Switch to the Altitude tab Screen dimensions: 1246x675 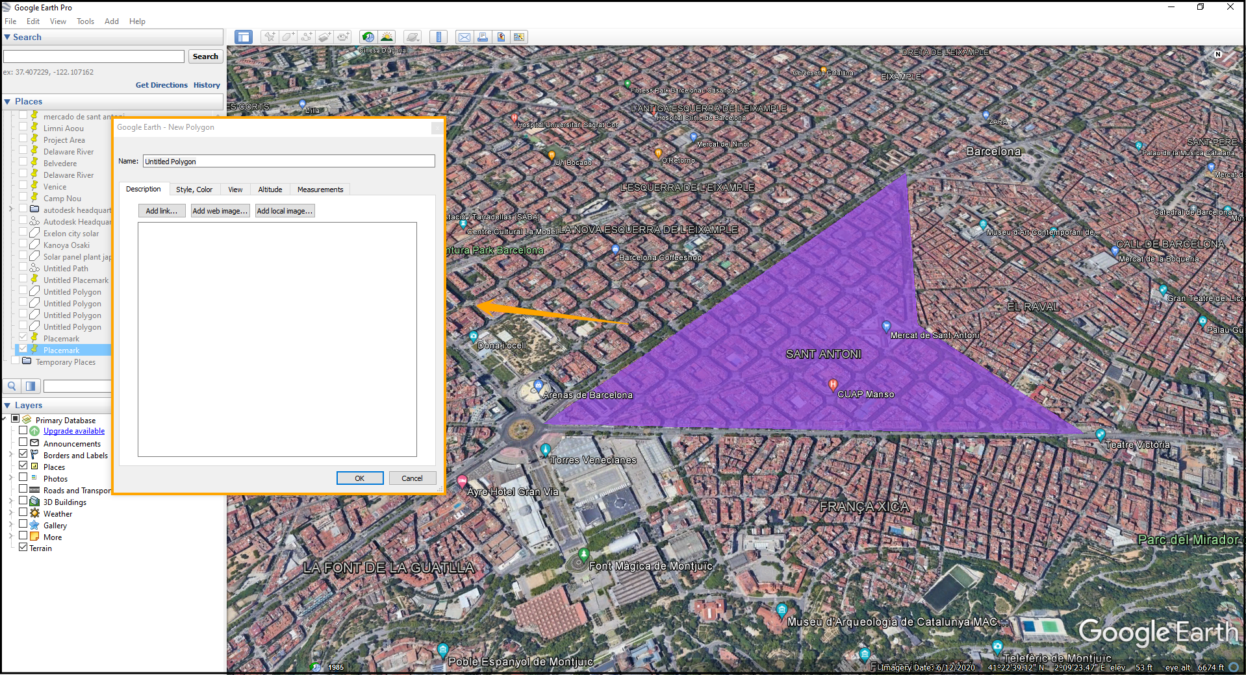270,190
